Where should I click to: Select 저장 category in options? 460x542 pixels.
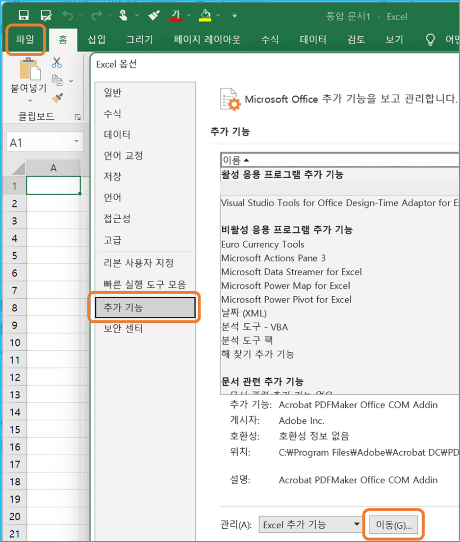[145, 177]
